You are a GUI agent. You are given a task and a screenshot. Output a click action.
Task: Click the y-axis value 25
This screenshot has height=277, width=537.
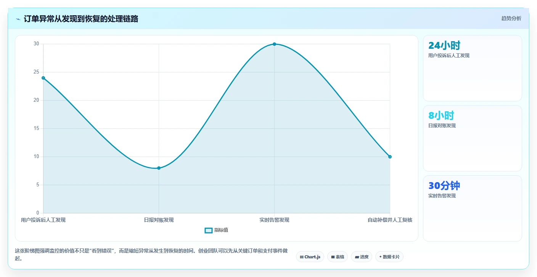click(36, 72)
